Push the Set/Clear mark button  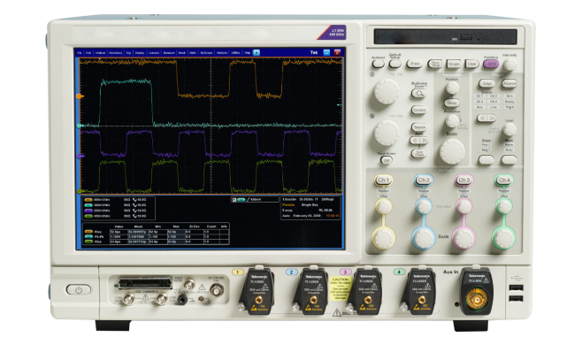tap(419, 153)
